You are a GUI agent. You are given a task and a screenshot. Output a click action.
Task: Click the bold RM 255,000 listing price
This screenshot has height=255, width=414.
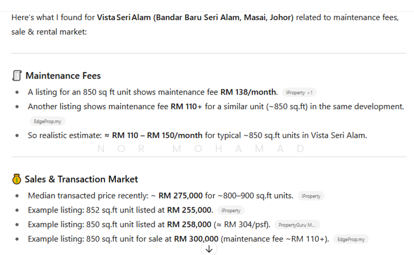click(x=190, y=210)
